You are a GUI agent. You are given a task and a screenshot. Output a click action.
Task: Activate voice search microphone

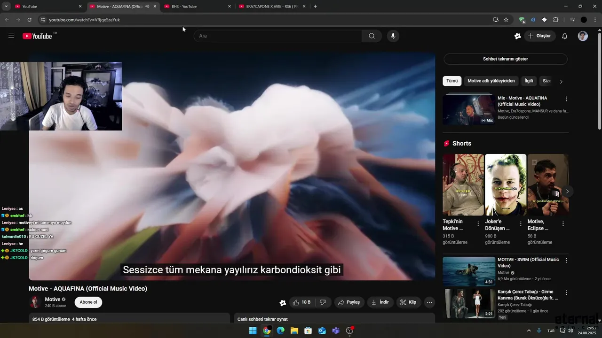393,36
